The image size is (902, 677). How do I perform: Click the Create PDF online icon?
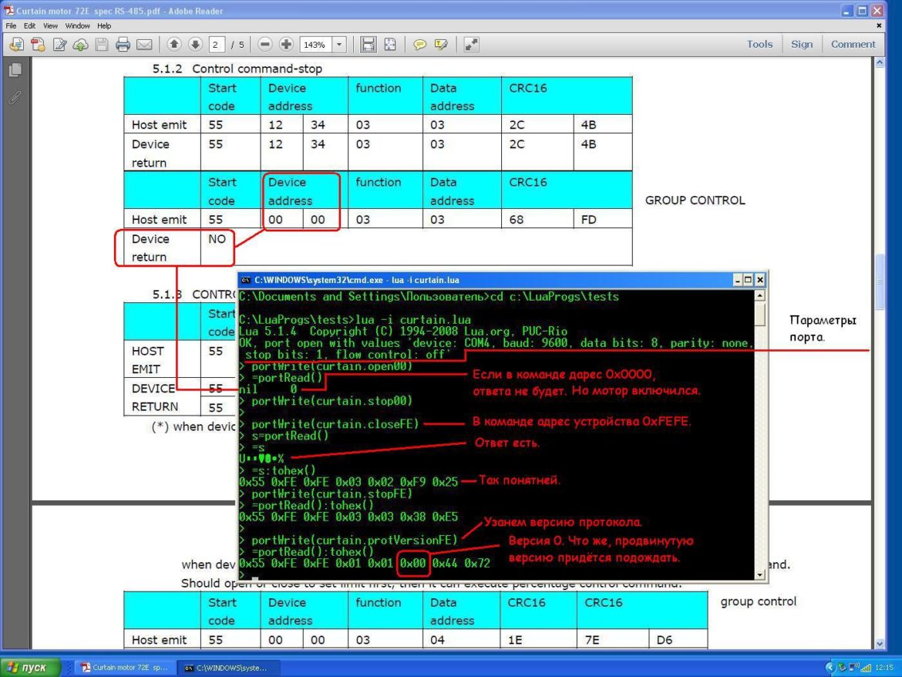38,44
